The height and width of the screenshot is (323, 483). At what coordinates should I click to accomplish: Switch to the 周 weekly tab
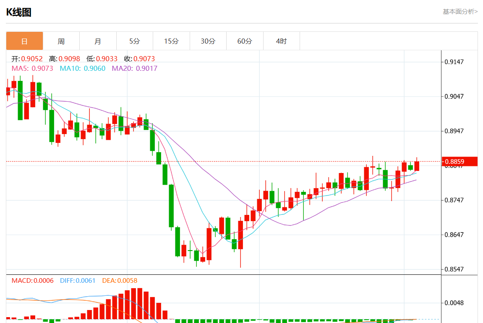(61, 41)
